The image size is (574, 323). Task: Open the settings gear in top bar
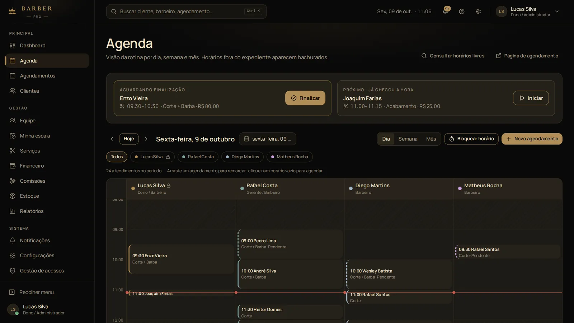click(478, 11)
